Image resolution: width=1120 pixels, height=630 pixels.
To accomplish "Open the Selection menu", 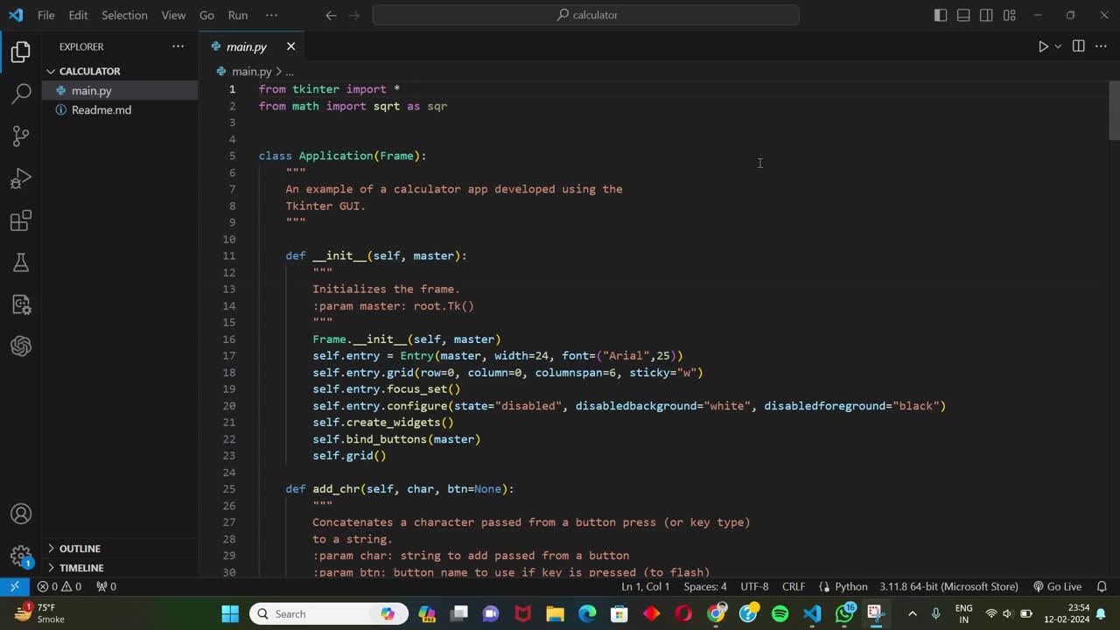I will pos(124,15).
